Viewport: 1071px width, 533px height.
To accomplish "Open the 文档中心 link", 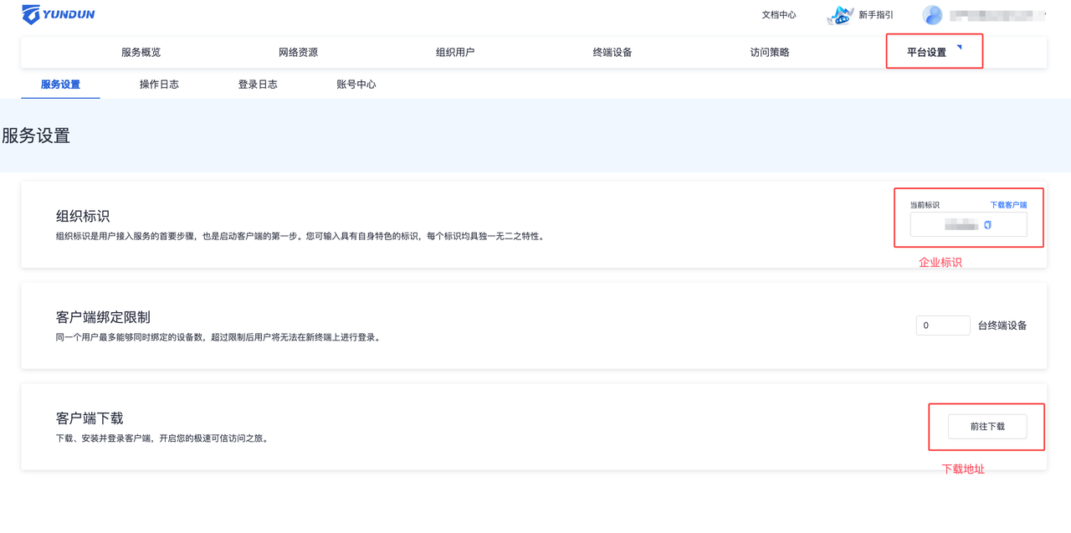I will pos(778,15).
